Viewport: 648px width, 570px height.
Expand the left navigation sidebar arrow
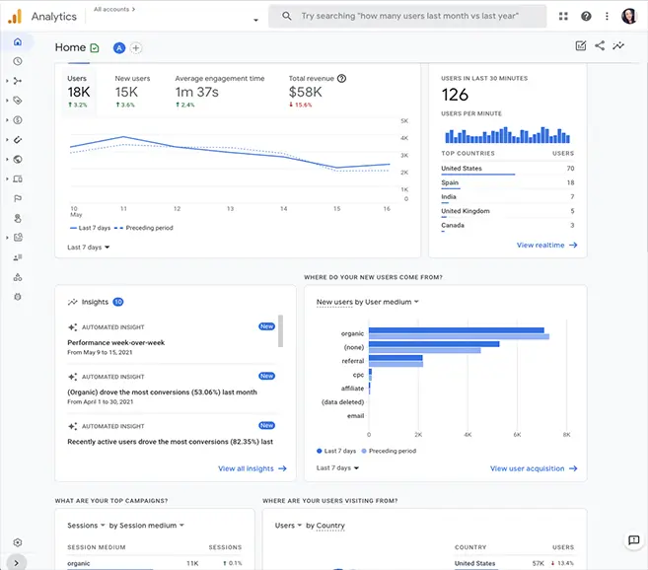(x=17, y=562)
